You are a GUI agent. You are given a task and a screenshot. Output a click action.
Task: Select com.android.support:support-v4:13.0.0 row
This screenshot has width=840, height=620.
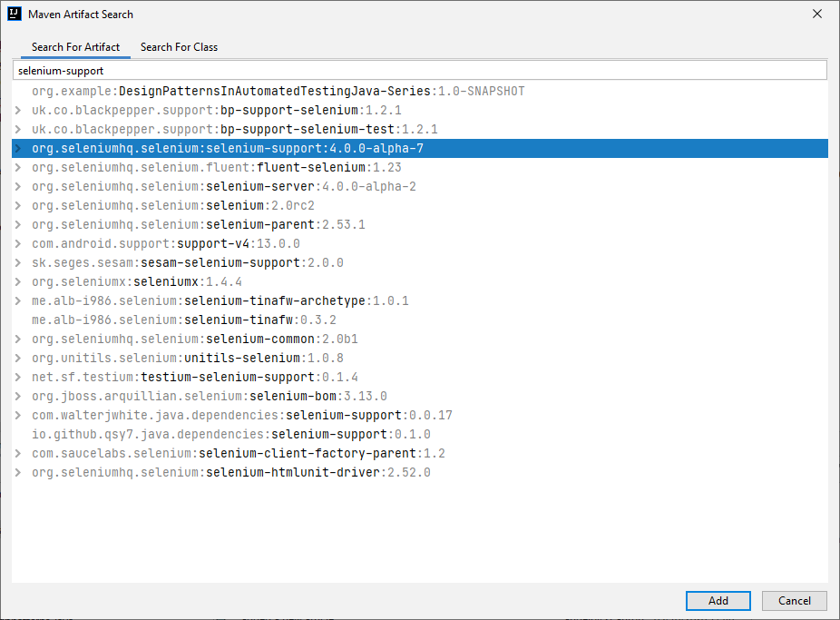pyautogui.click(x=420, y=244)
